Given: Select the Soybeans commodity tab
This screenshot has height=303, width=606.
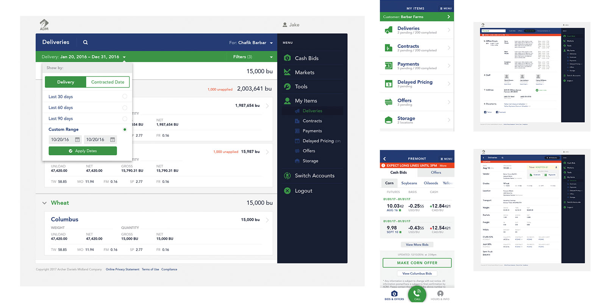Looking at the screenshot, I should (x=409, y=183).
